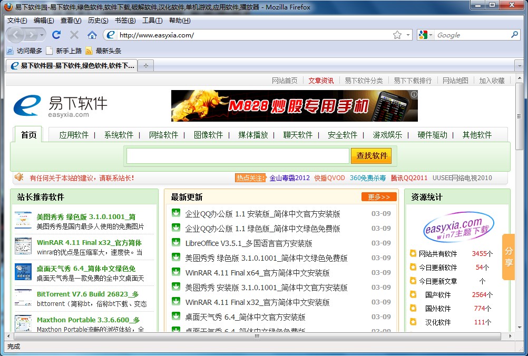The width and height of the screenshot is (528, 356).
Task: Click the 更多>> button in 最新更新
Action: 378,197
